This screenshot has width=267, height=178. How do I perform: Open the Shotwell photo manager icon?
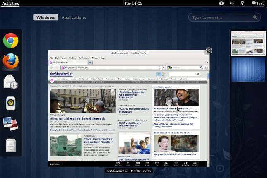11,124
